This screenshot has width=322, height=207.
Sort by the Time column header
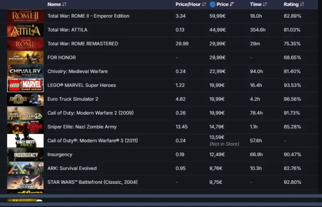[x=258, y=4]
